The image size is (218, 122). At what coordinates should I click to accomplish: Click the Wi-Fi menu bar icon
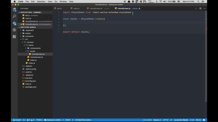160,1
